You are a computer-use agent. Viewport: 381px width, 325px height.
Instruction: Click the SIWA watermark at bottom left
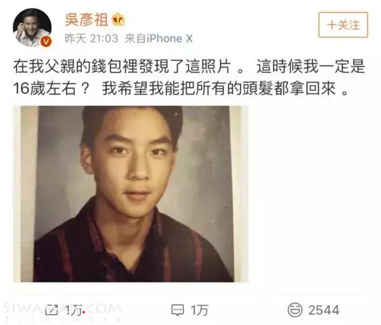click(62, 310)
